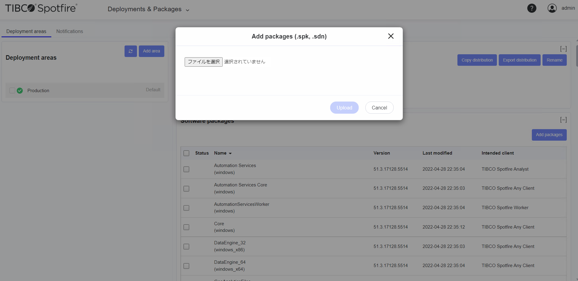Click TIBCO Spotfire Analyst intended client cell
Viewport: 578px width, 281px height.
tap(505, 169)
